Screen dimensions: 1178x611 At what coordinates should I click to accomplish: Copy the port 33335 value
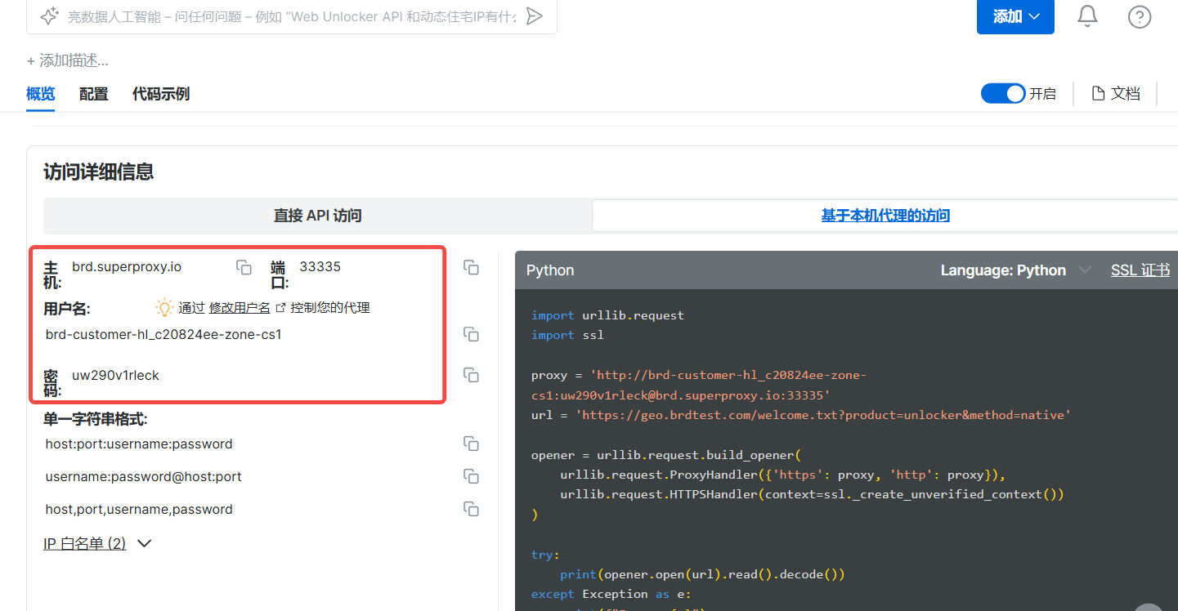click(471, 267)
